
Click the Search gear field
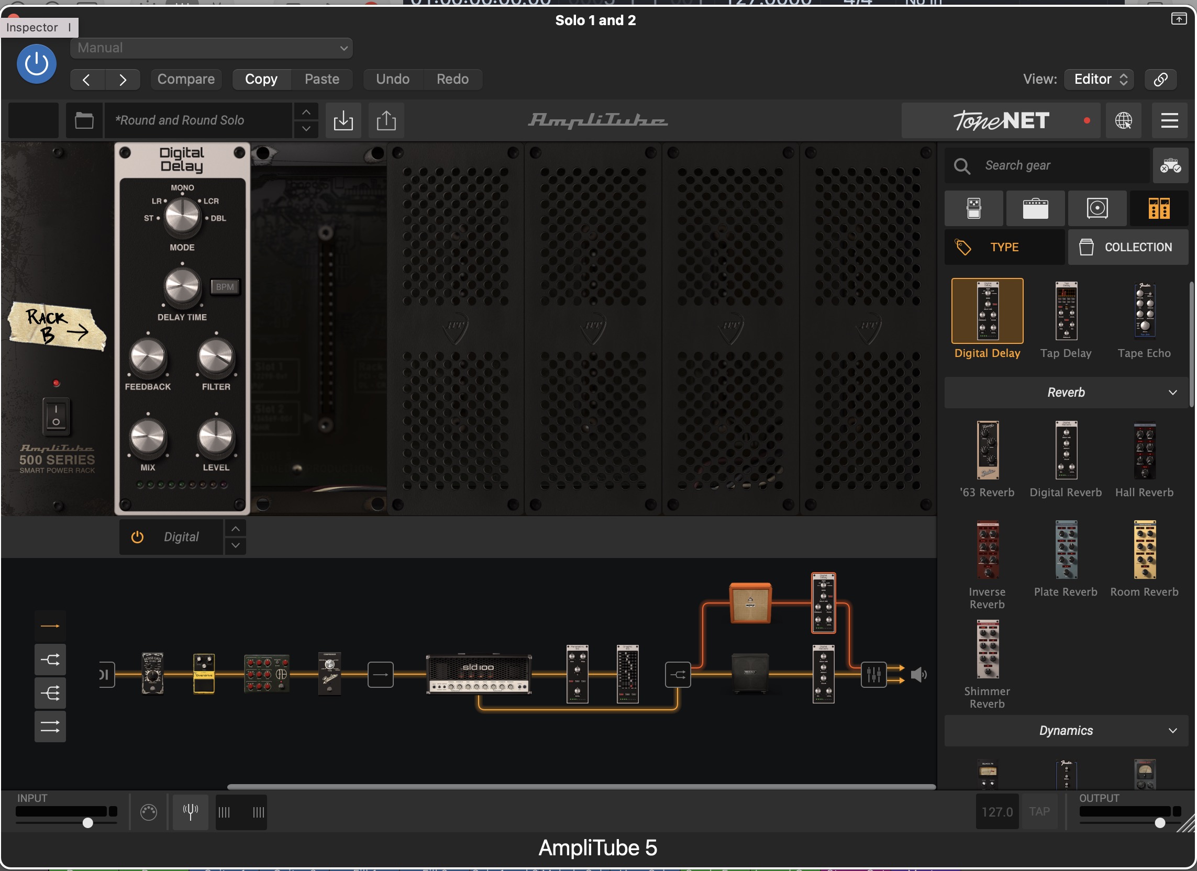pos(1047,165)
